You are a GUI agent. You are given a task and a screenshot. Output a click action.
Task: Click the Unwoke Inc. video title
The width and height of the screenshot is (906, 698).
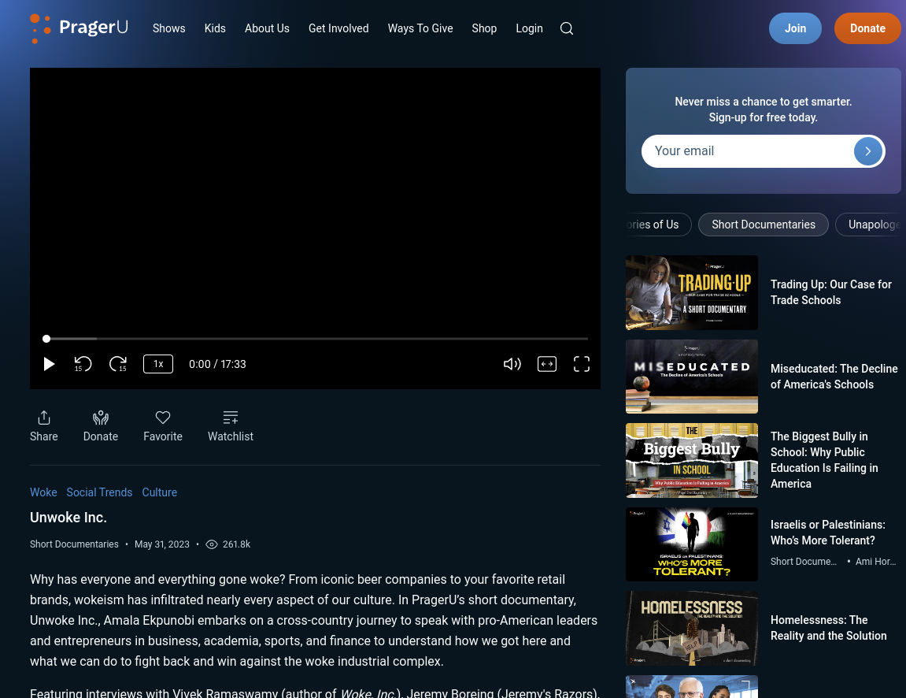coord(68,518)
